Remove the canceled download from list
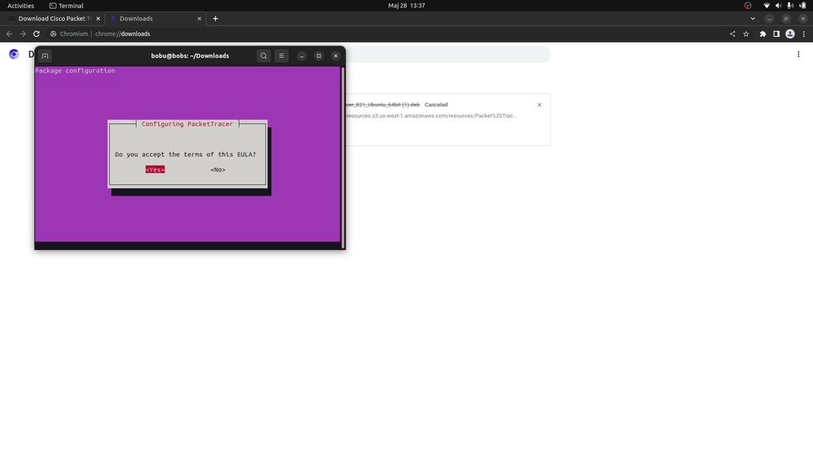 click(539, 105)
